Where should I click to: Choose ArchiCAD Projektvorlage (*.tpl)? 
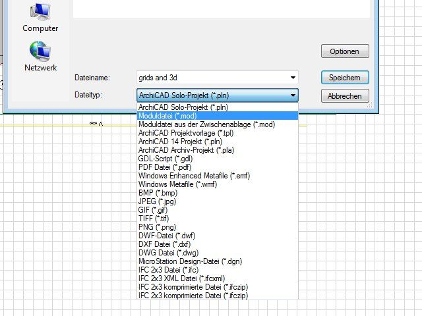pyautogui.click(x=218, y=133)
